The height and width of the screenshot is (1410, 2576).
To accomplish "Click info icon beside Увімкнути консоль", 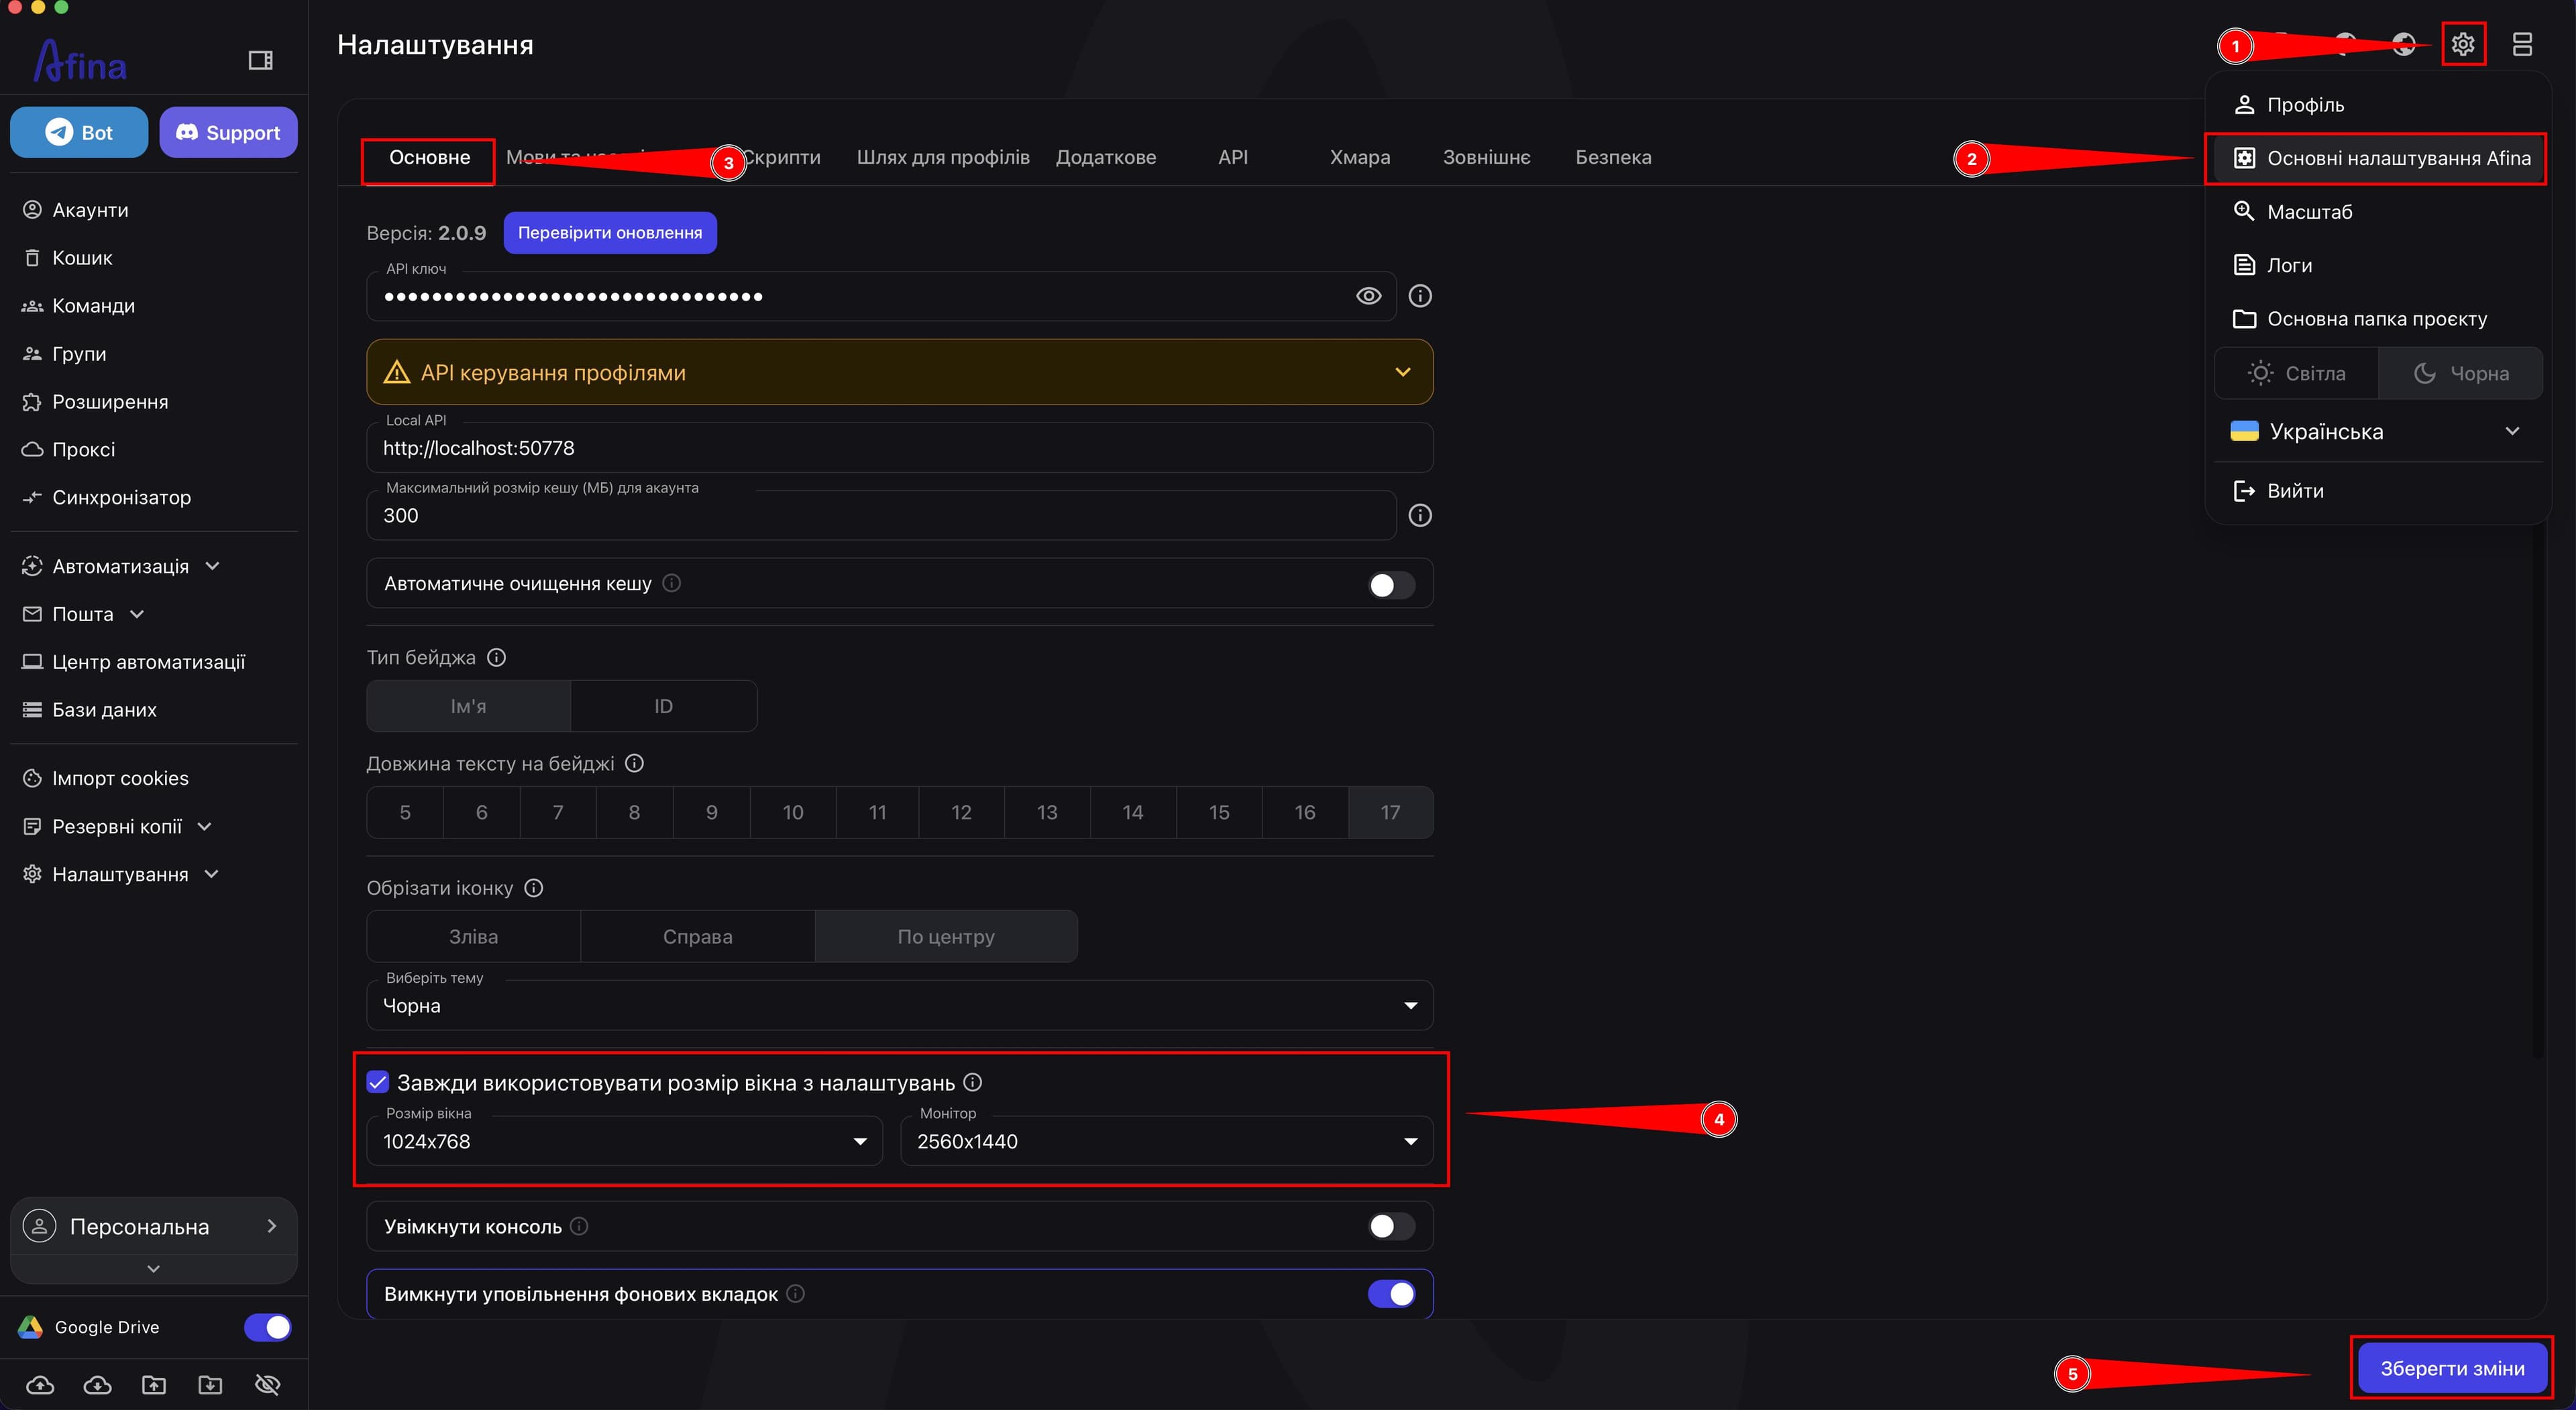I will point(579,1225).
